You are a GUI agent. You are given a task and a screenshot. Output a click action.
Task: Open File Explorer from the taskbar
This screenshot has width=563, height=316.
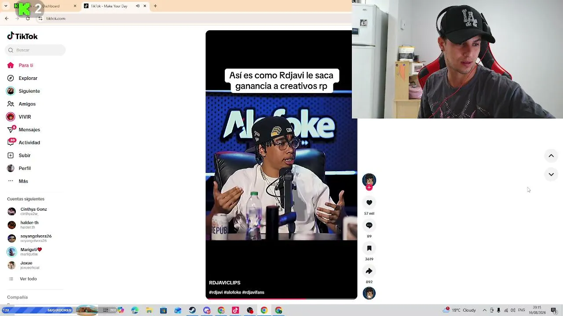(149, 310)
